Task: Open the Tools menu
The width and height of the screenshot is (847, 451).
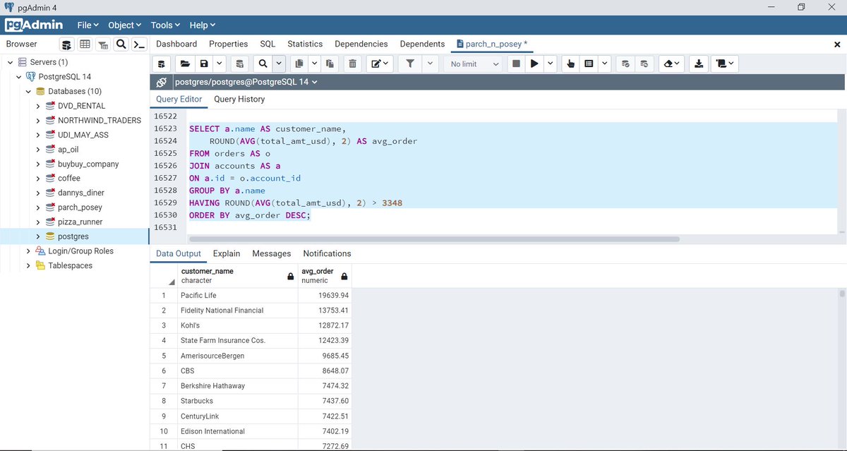Action: [x=165, y=25]
